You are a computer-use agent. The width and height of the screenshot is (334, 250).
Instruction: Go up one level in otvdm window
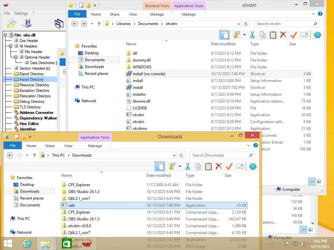(99, 24)
